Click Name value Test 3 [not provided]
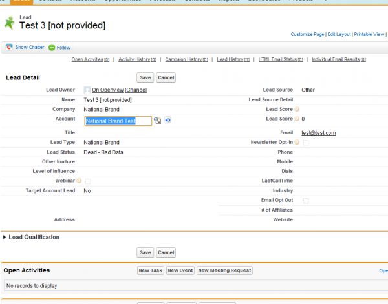Screen dimensions: 388x304 [x=107, y=100]
